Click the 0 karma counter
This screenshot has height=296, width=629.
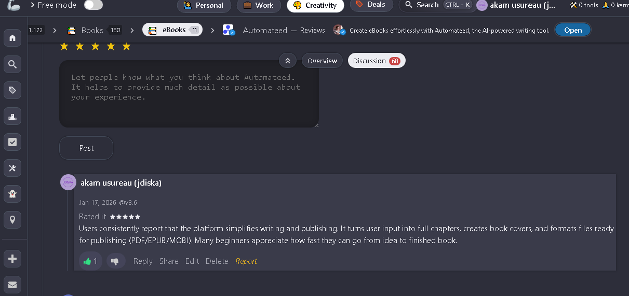point(615,5)
